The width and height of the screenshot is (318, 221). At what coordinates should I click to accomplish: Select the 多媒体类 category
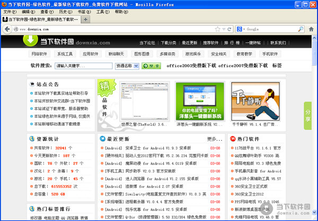click(167, 54)
